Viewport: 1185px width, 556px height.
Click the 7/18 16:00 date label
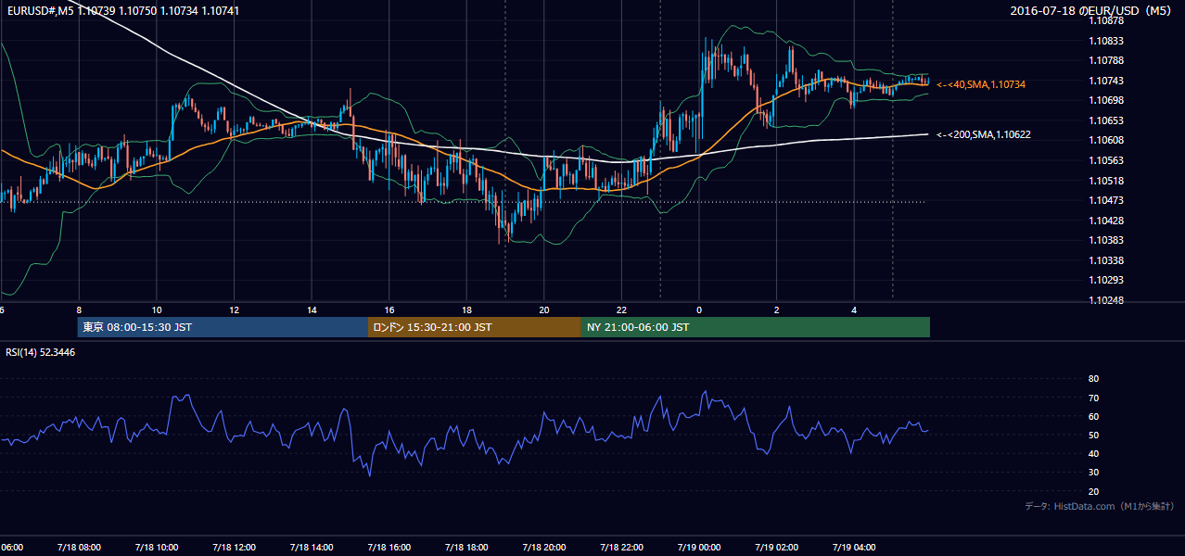[389, 547]
